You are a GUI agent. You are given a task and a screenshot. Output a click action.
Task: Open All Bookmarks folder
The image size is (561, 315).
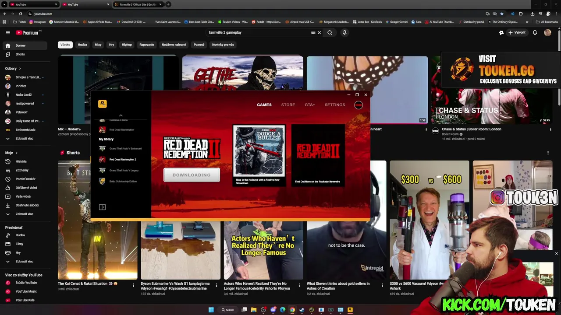coord(547,21)
